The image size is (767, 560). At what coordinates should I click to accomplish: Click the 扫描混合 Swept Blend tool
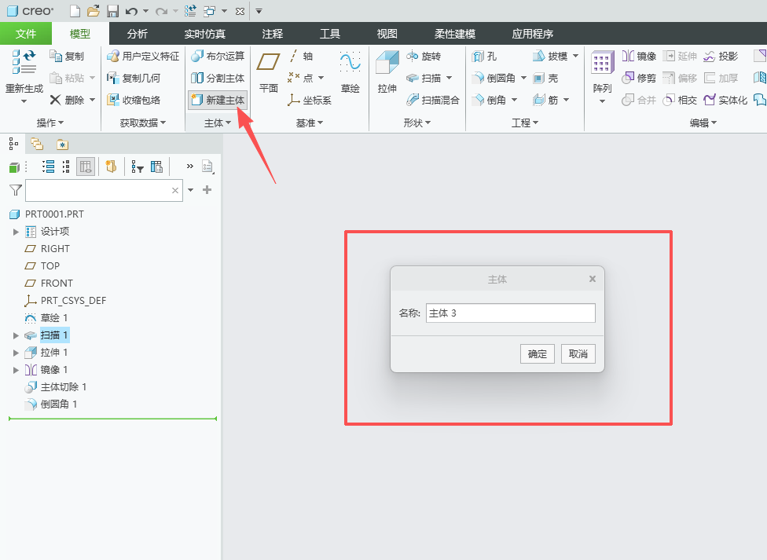(x=433, y=100)
